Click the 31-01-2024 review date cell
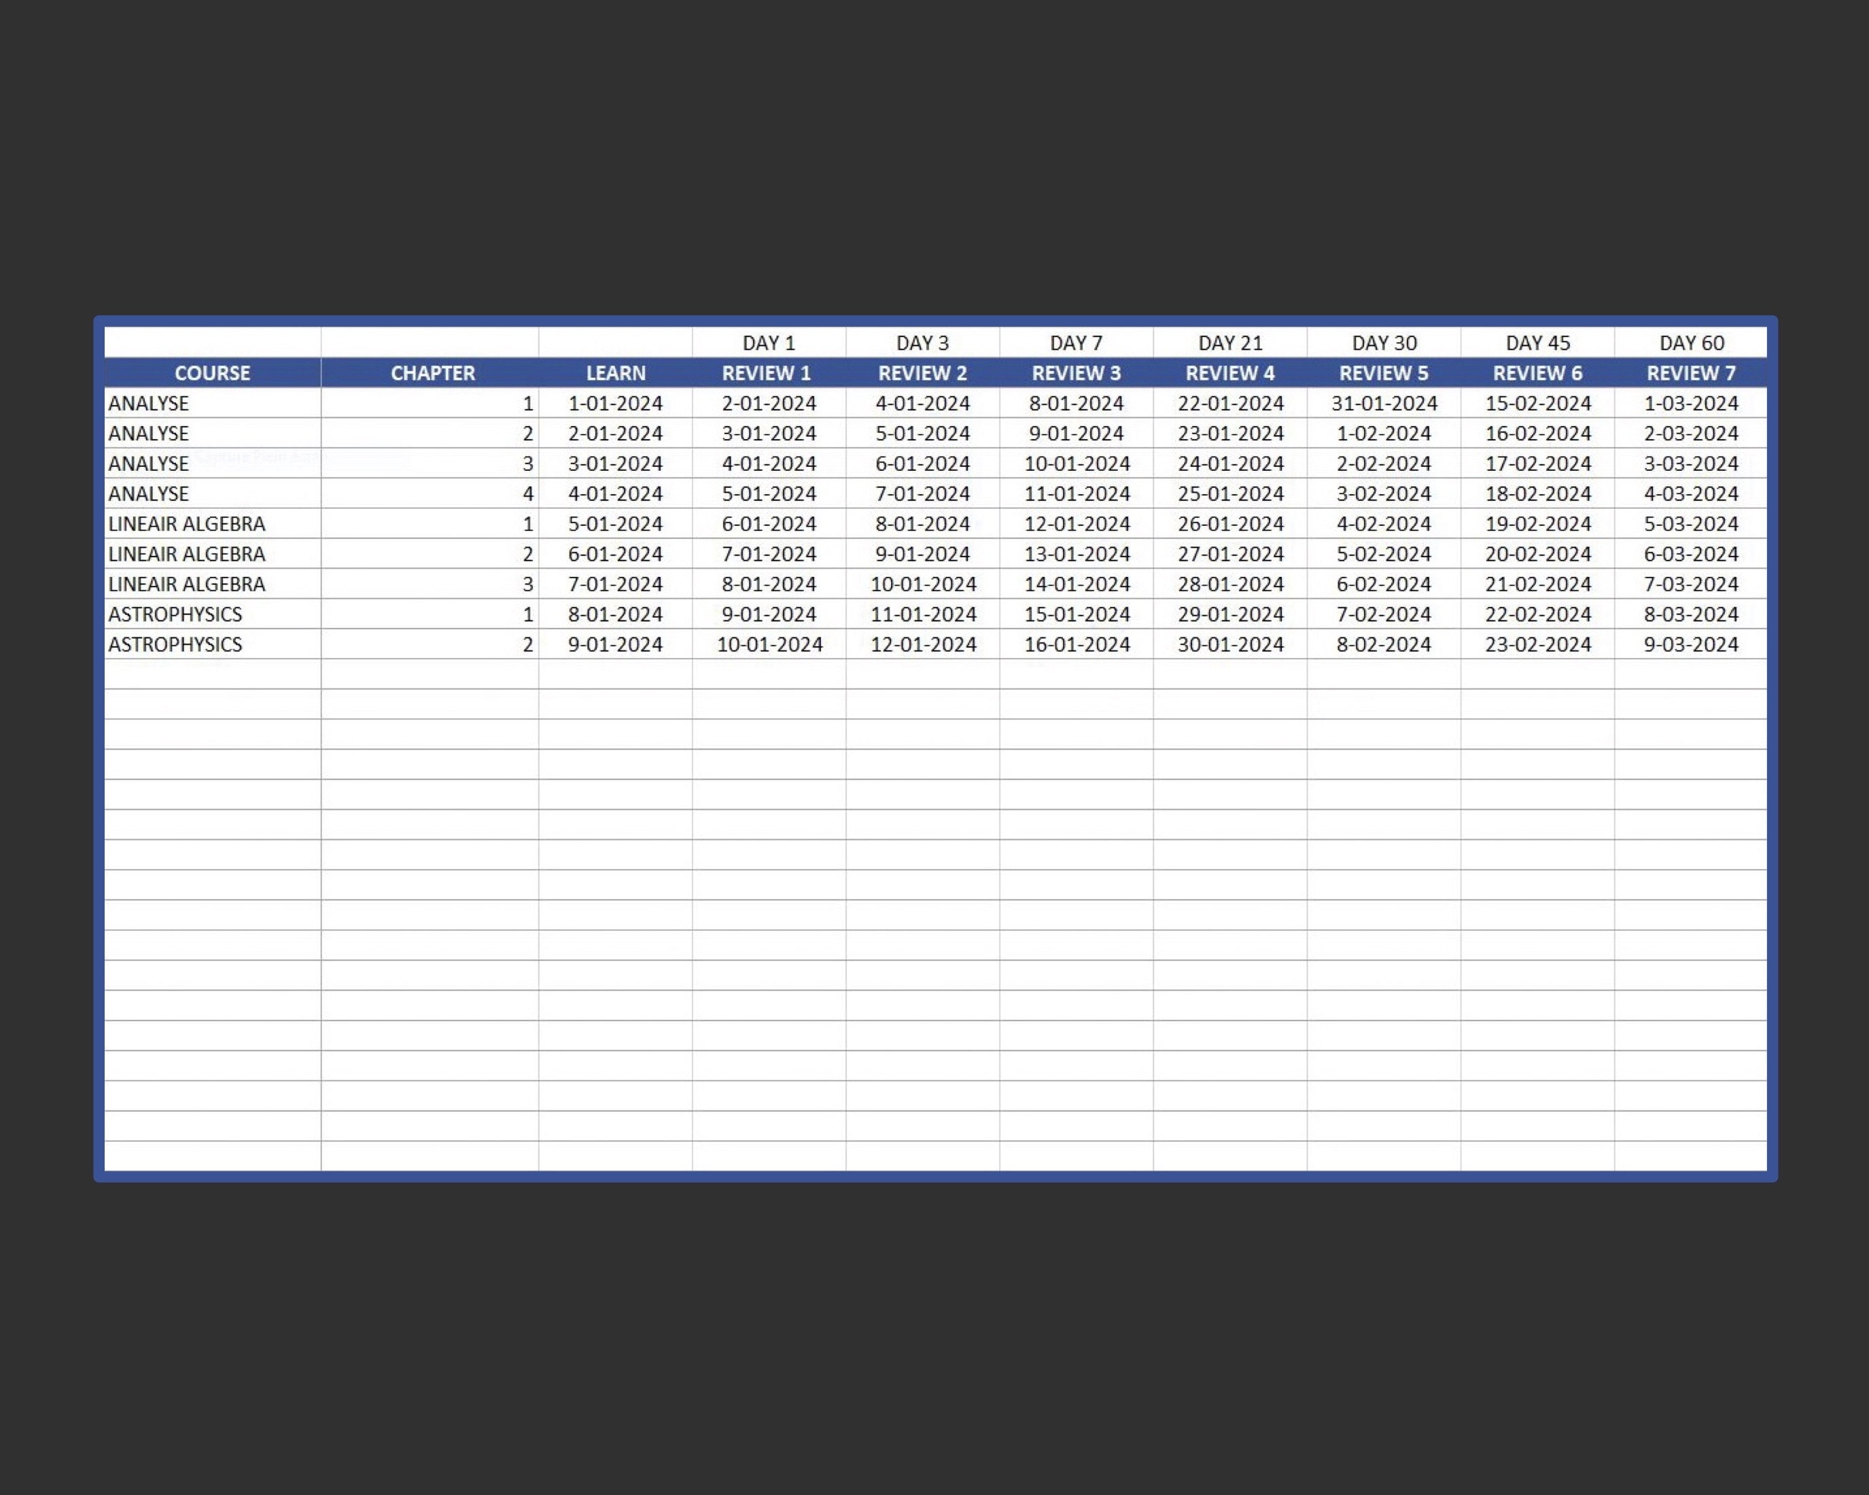 coord(1384,403)
